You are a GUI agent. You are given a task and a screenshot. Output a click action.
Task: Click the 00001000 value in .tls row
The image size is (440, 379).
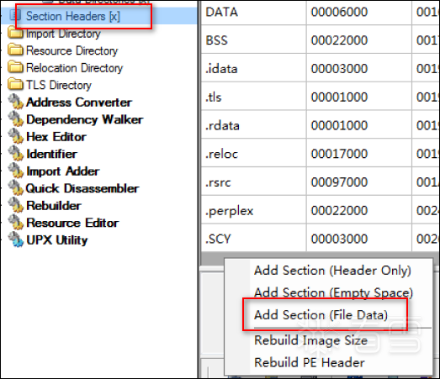[339, 97]
